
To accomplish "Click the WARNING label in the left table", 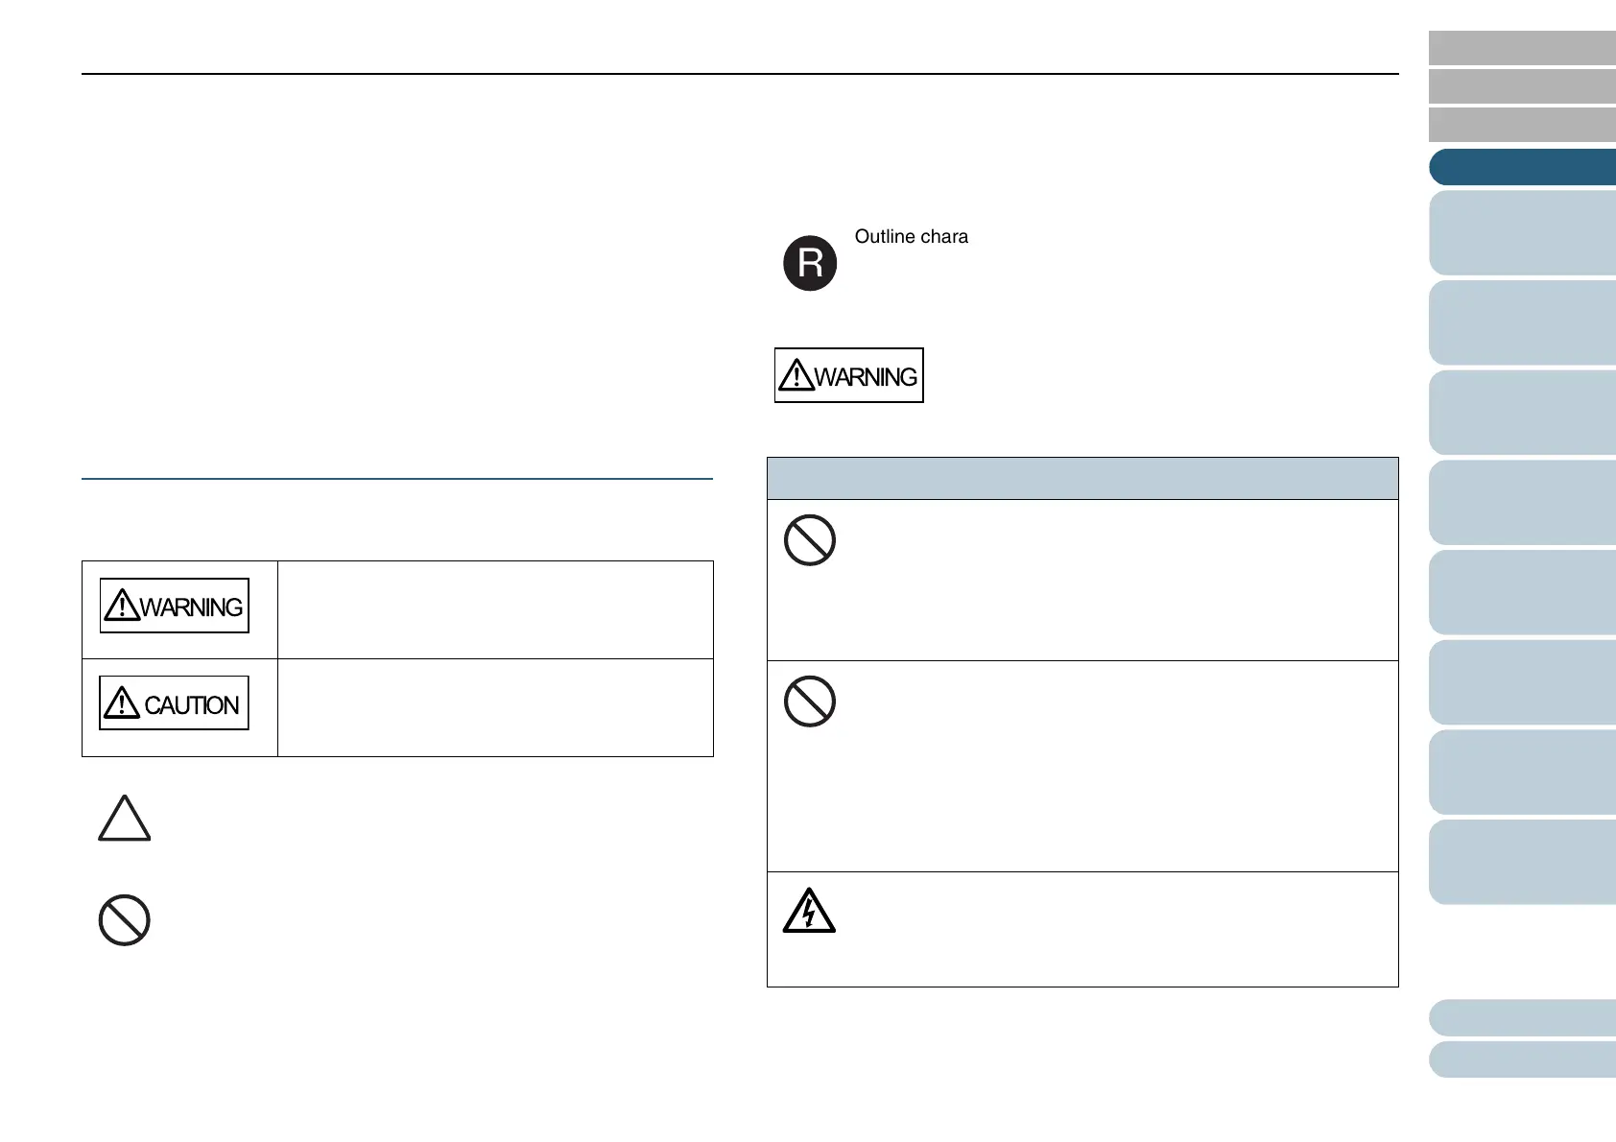I will [175, 606].
